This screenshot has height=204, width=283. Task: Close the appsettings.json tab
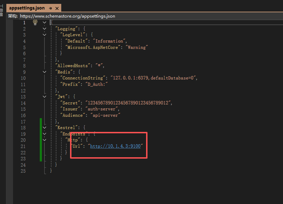(57, 8)
